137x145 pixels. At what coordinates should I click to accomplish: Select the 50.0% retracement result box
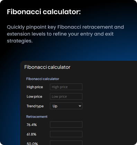tap(66, 143)
